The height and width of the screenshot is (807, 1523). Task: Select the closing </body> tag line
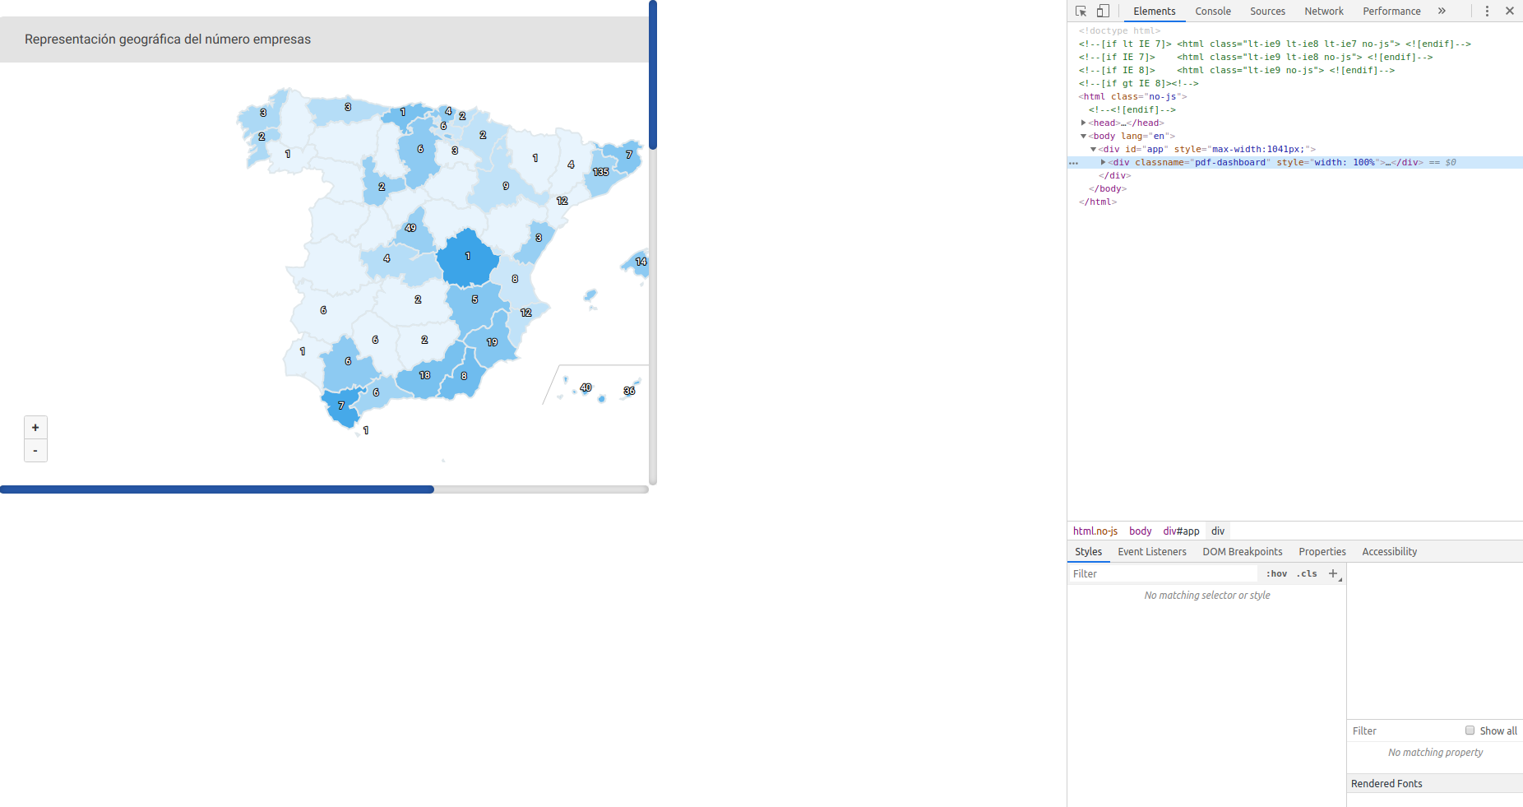[x=1106, y=188]
